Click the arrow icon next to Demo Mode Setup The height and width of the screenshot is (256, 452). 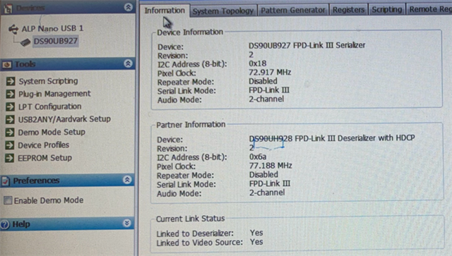click(10, 132)
